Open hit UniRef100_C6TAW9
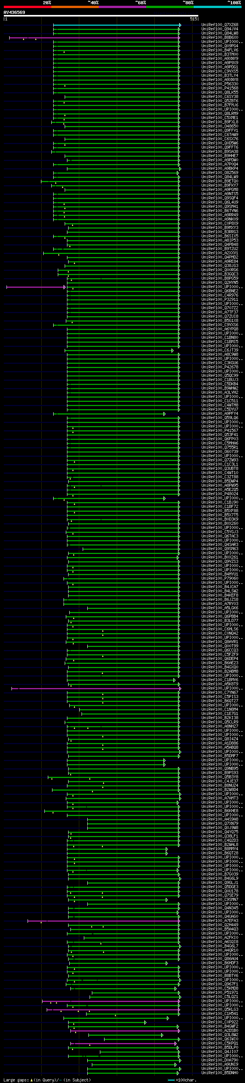The height and width of the screenshot is (1083, 245). click(x=220, y=134)
